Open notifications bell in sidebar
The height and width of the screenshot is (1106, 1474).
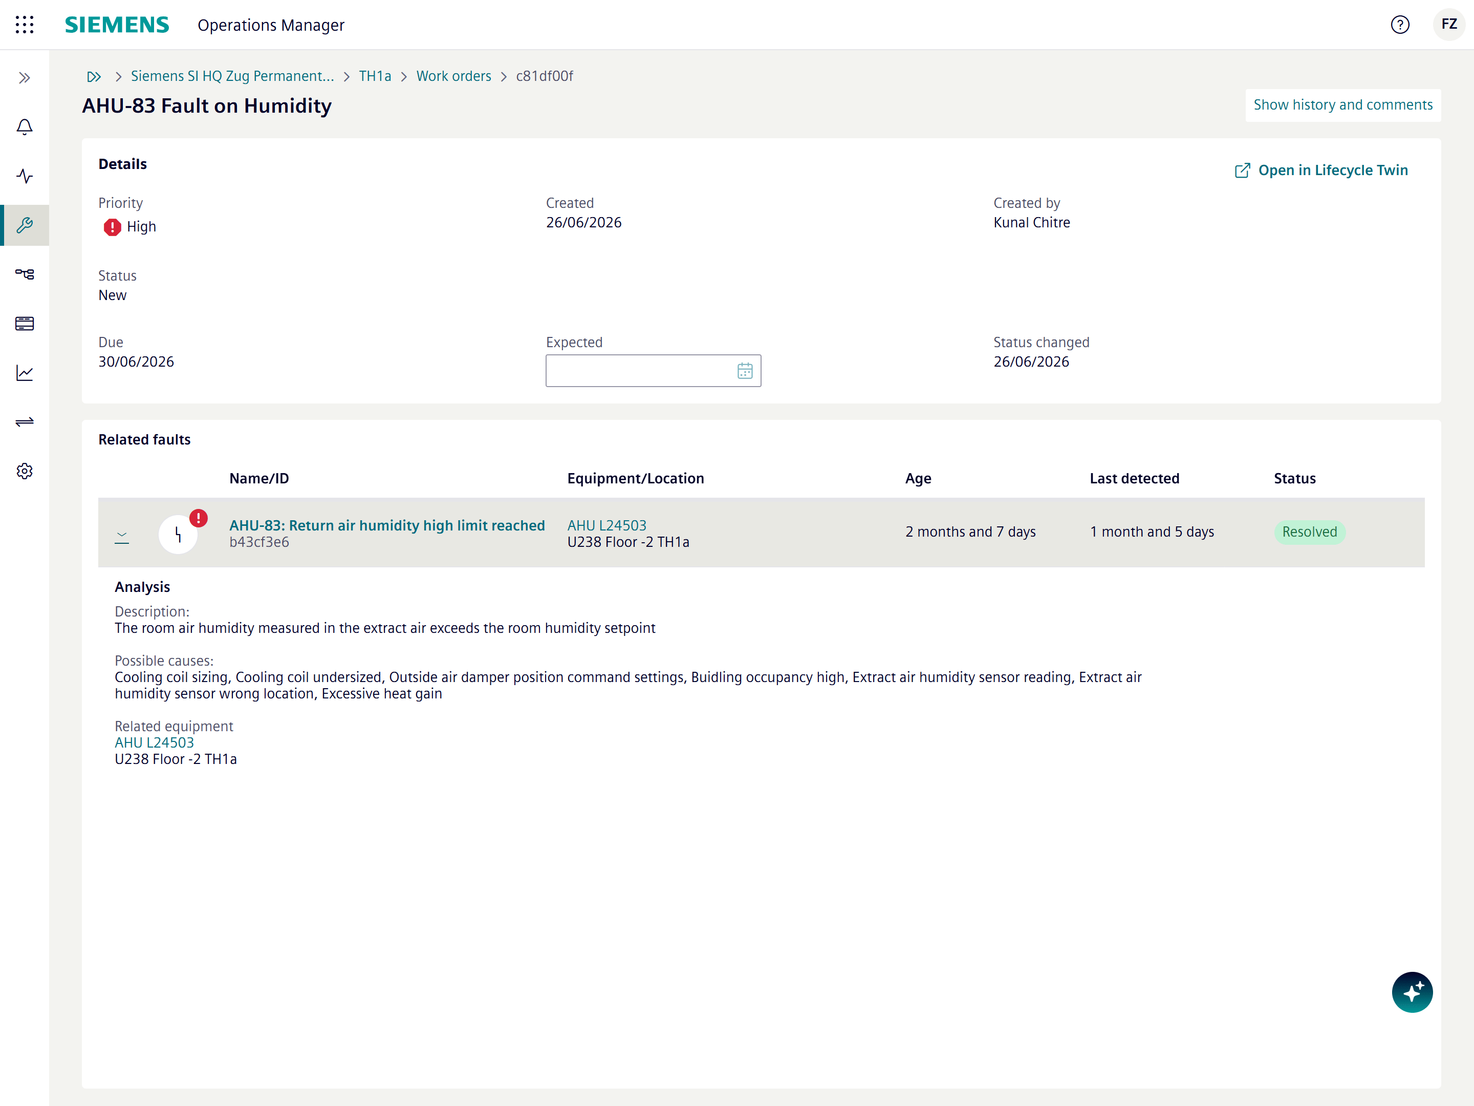pyautogui.click(x=25, y=126)
